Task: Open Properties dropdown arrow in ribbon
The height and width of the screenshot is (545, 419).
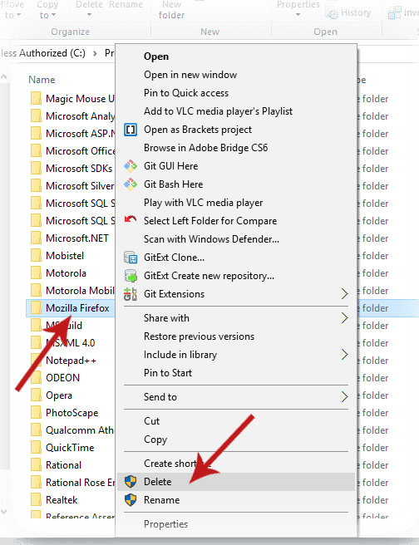Action: pyautogui.click(x=298, y=15)
